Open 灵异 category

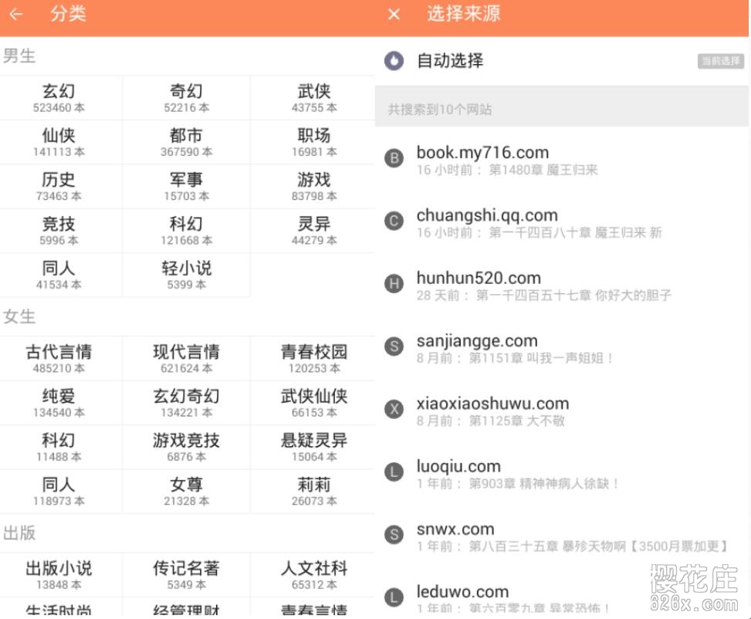pyautogui.click(x=313, y=231)
